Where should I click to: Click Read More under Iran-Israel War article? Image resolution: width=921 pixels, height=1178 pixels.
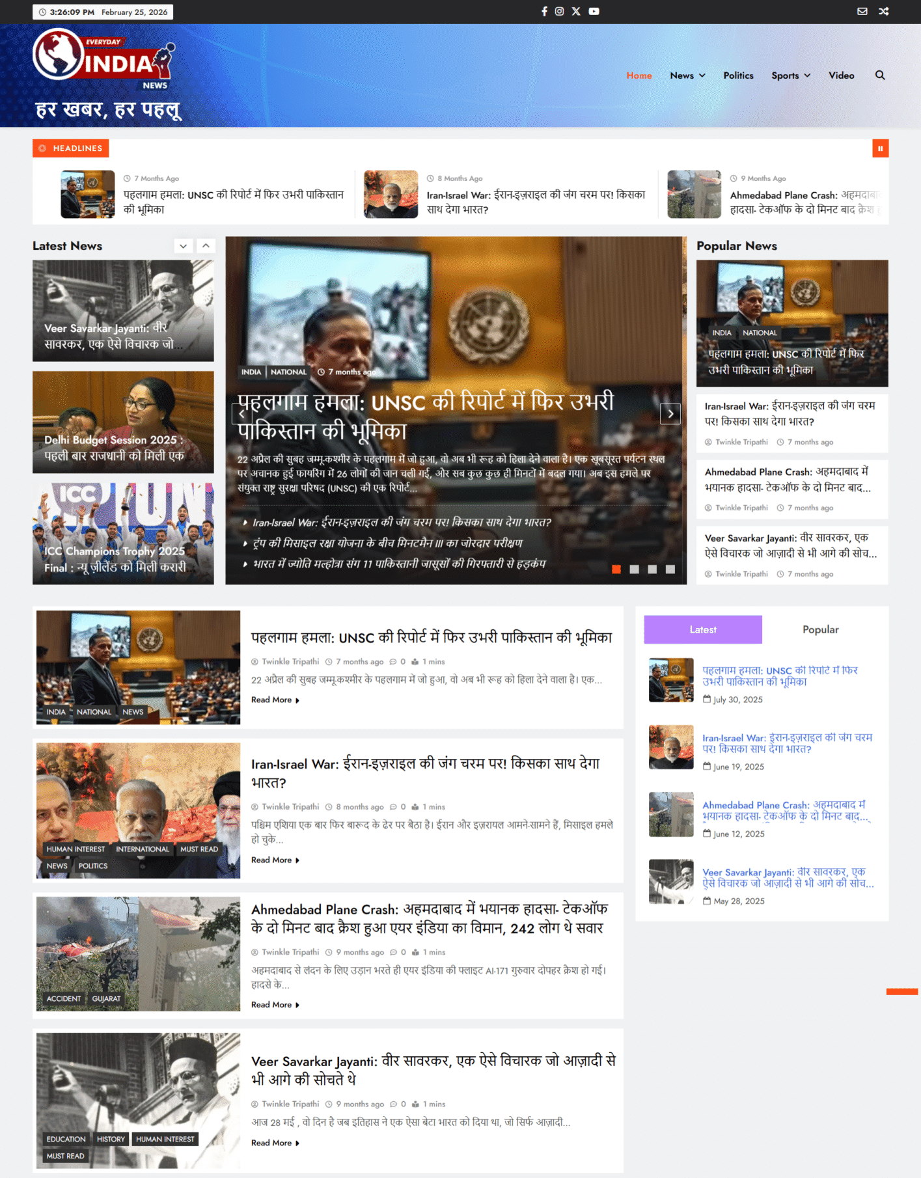click(275, 860)
